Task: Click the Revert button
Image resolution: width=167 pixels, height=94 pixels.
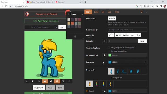Action: [50, 87]
